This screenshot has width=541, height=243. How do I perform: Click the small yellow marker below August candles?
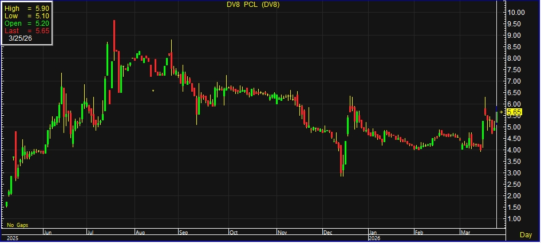[153, 91]
